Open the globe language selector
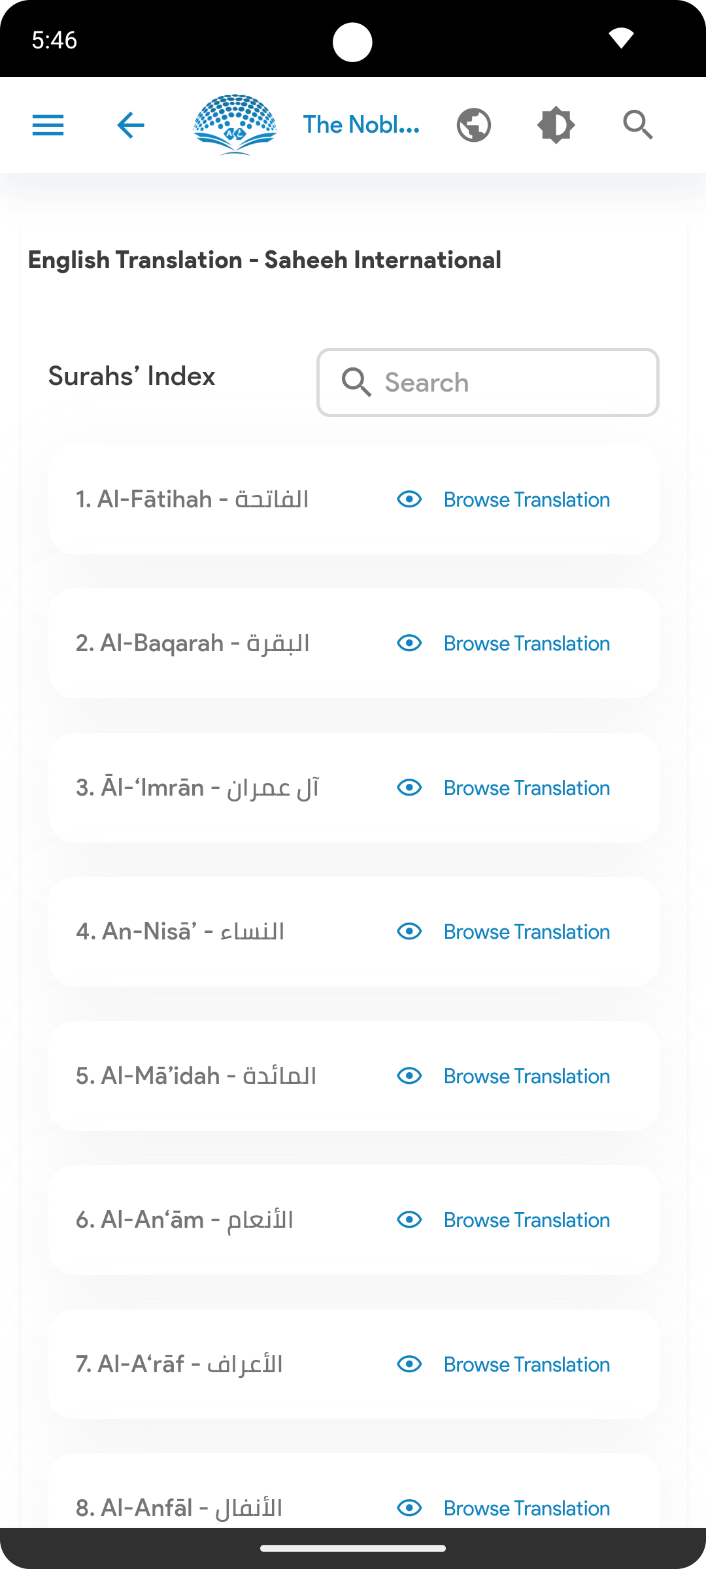Screen dimensions: 706x1569 474,125
